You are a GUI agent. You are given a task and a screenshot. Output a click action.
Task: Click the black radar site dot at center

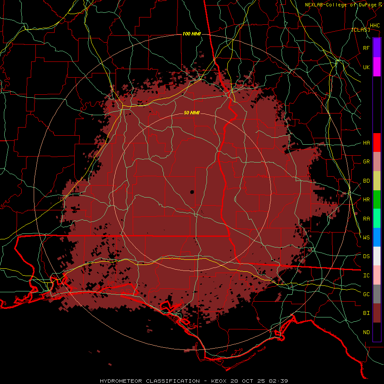[x=192, y=192]
